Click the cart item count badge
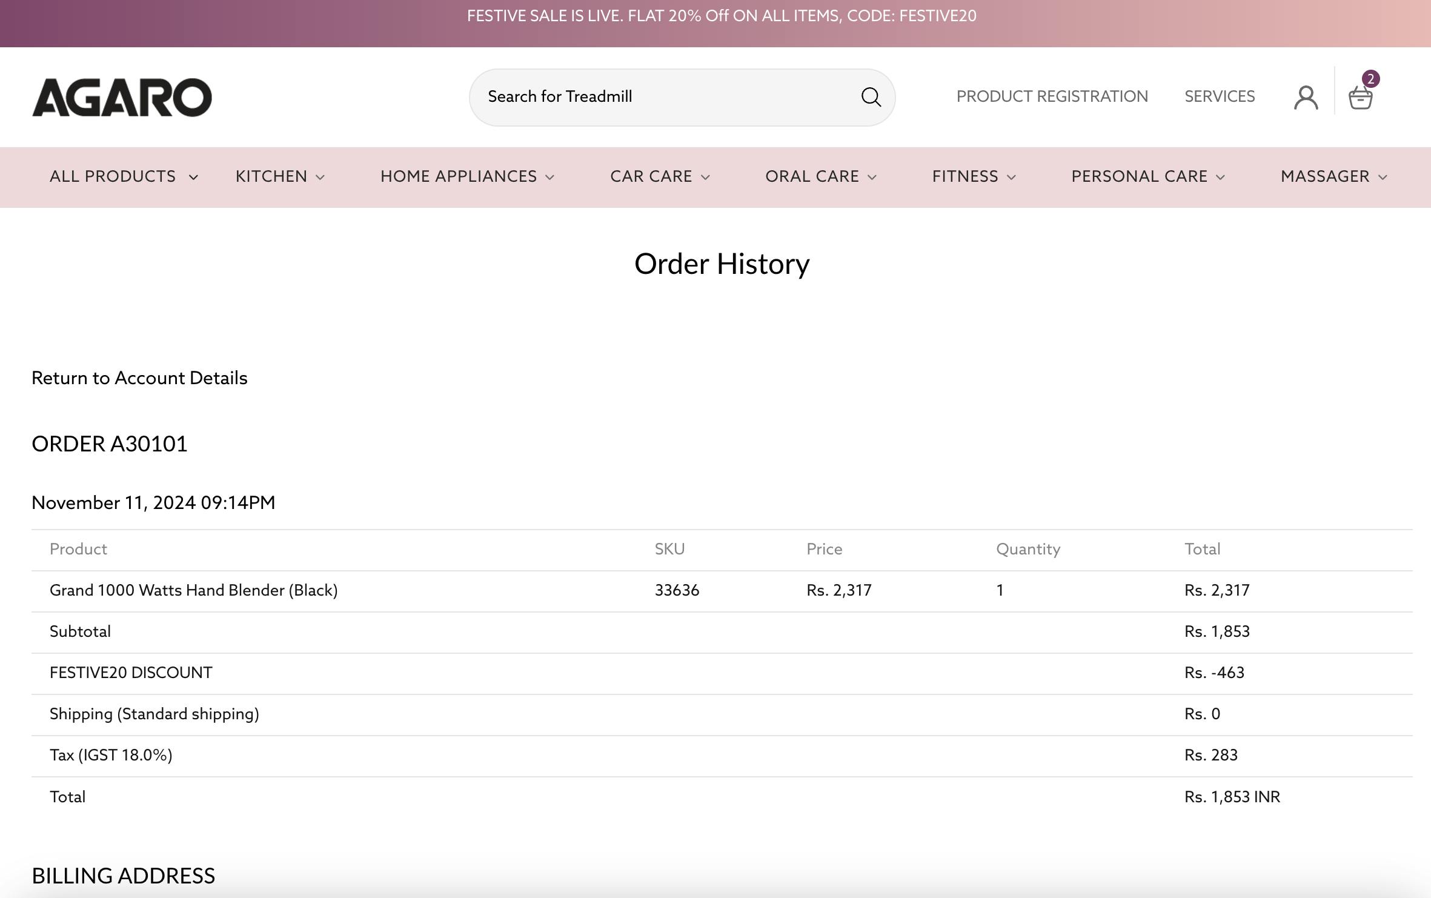The height and width of the screenshot is (898, 1431). [x=1370, y=79]
